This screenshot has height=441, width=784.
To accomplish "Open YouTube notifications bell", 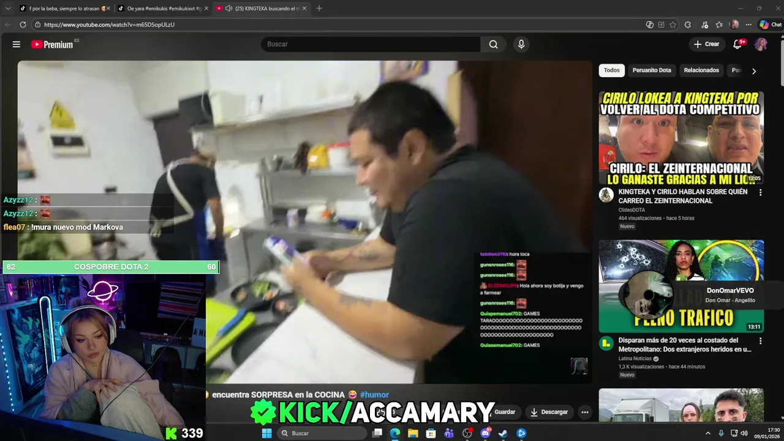I will click(x=737, y=44).
